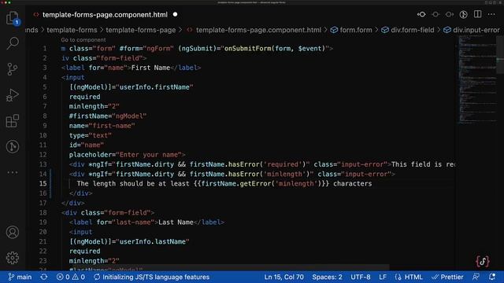
Task: Open the Extensions view
Action: tap(13, 121)
